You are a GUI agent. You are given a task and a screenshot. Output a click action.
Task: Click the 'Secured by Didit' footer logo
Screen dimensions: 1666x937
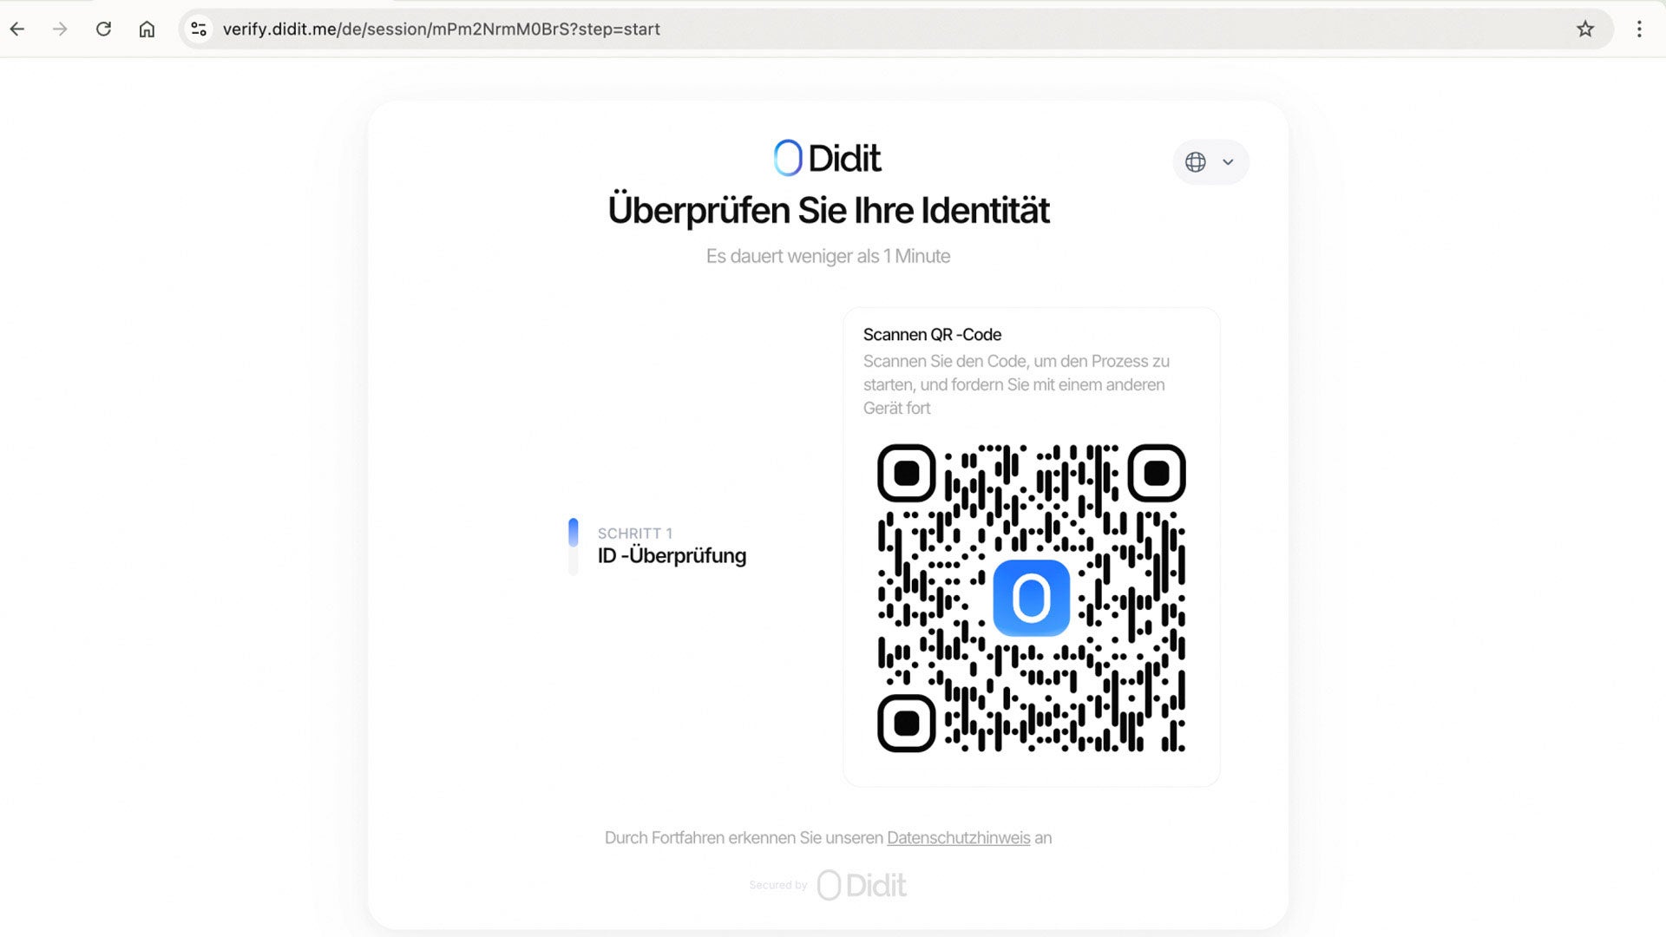pos(828,885)
